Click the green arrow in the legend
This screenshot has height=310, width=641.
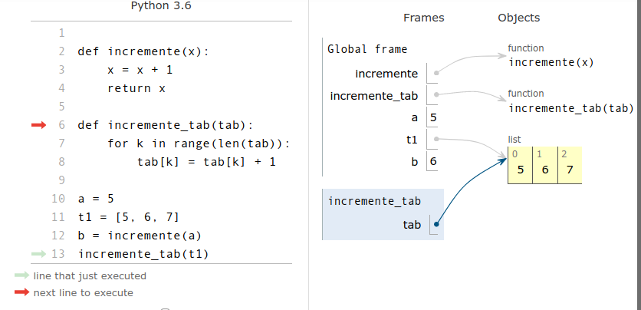coord(21,275)
